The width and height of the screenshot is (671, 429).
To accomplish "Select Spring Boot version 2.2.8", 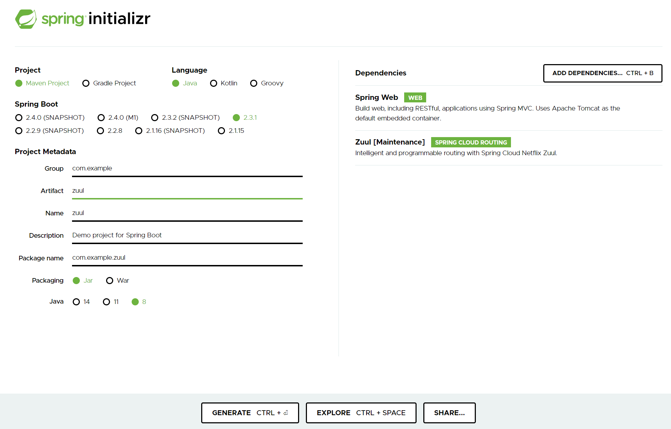I will coord(109,131).
